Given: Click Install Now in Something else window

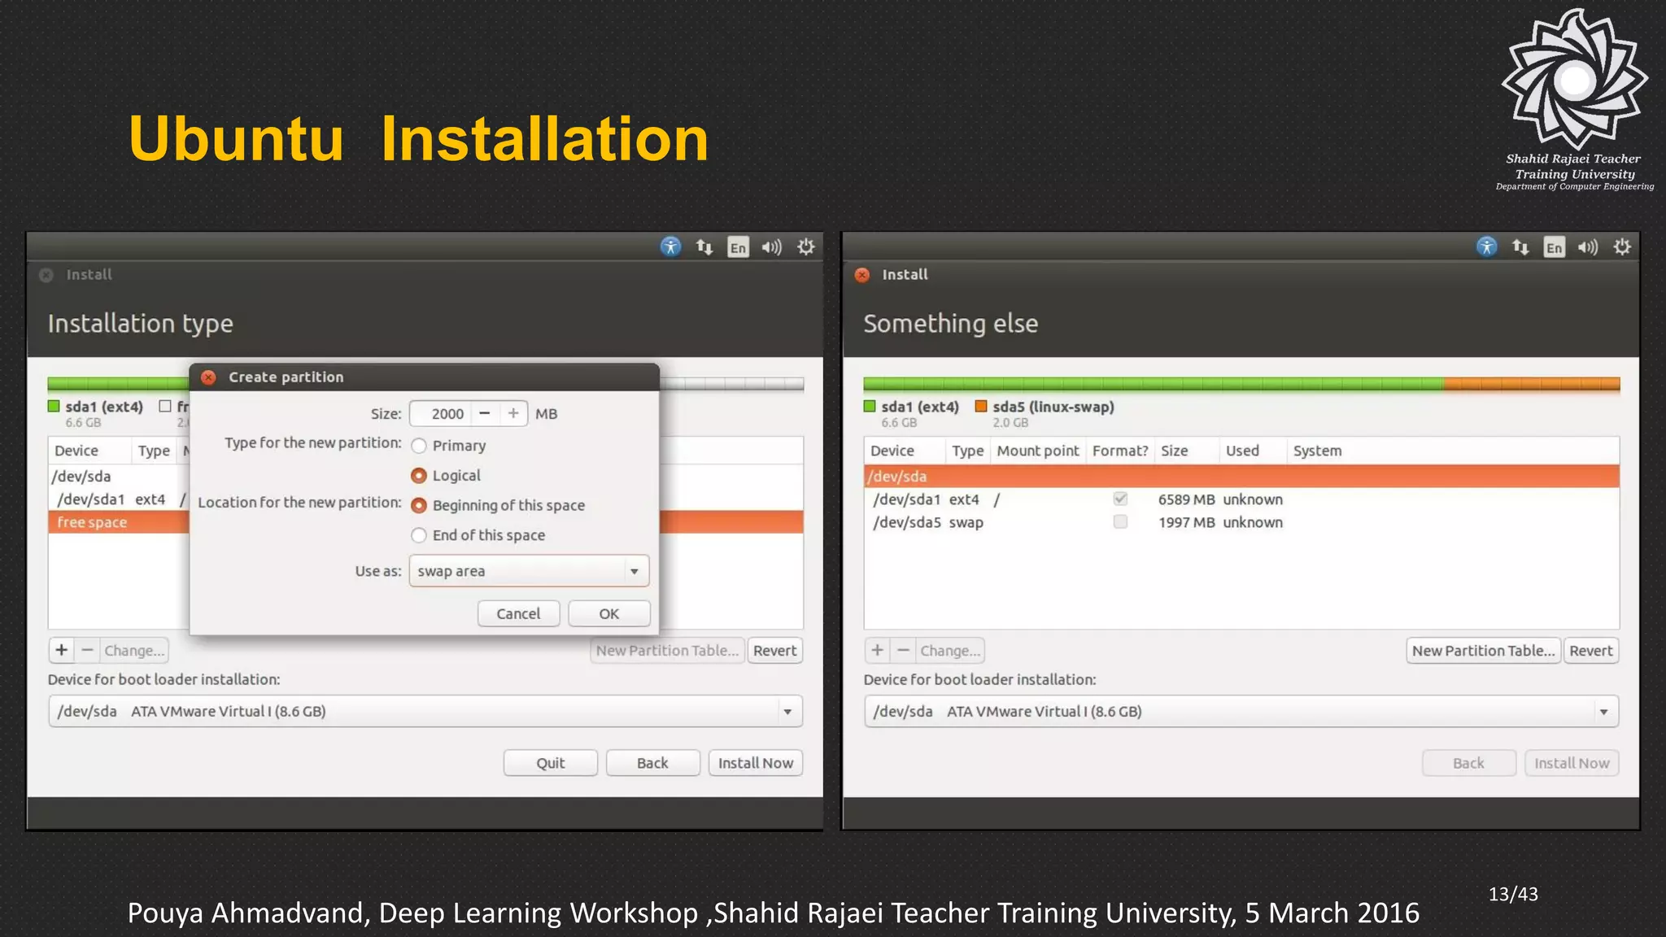Looking at the screenshot, I should pyautogui.click(x=1571, y=763).
